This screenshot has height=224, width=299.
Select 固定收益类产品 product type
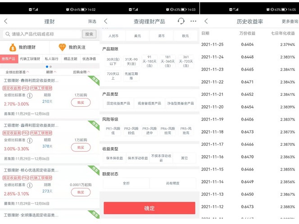click(118, 103)
